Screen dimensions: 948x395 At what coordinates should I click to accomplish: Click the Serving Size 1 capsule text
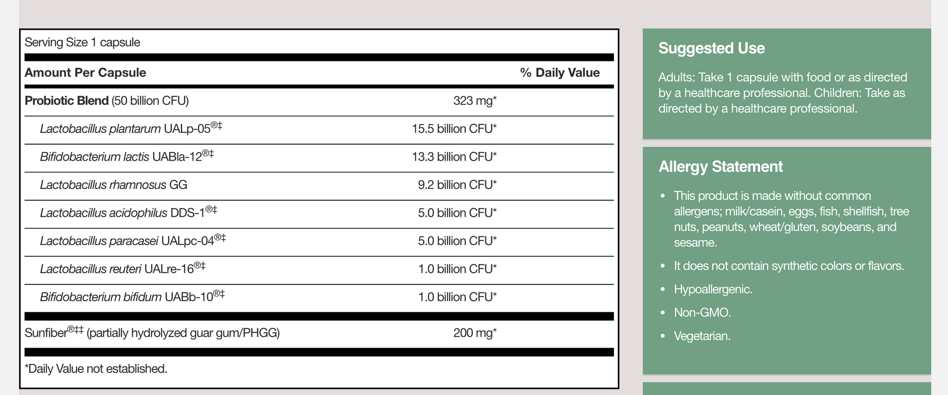point(82,42)
